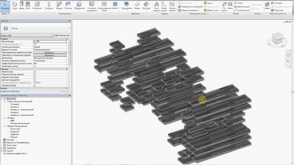This screenshot has height=165, width=294.
Task: Collapse the Планы несущих конструкций node
Action: [x=5, y=101]
